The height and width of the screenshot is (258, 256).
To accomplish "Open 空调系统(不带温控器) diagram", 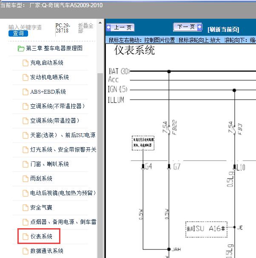I will coord(57,106).
